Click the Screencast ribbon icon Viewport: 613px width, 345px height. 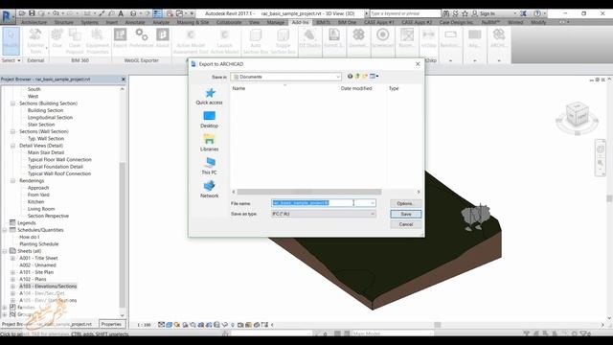coord(383,38)
